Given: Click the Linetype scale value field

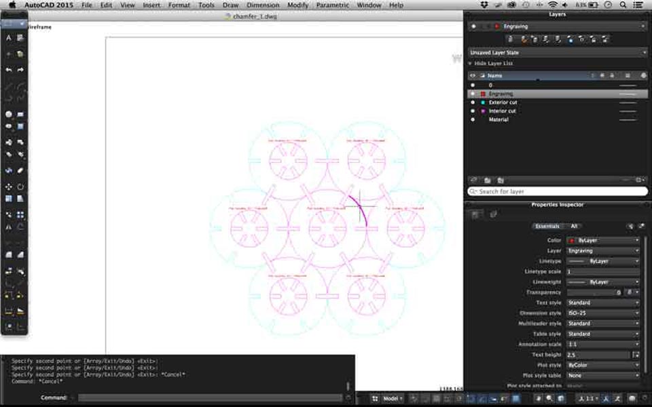Looking at the screenshot, I should tap(603, 271).
